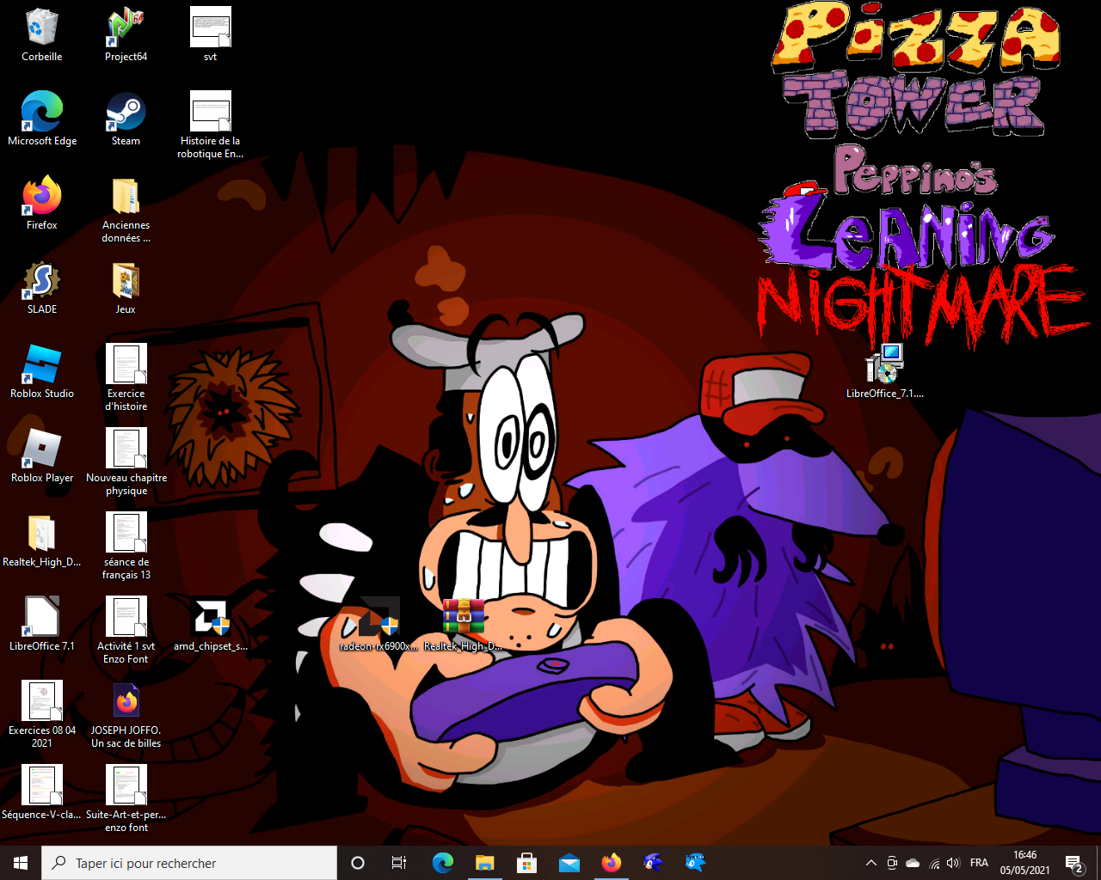Launch the Roblox Studio shortcut

tap(41, 371)
